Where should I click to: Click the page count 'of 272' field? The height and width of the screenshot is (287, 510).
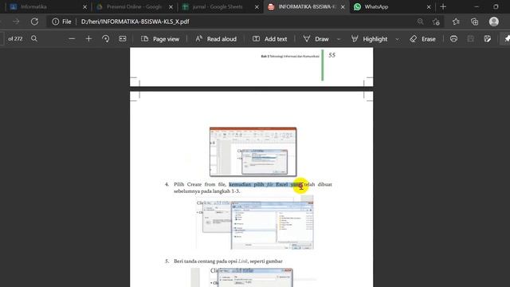click(x=15, y=39)
